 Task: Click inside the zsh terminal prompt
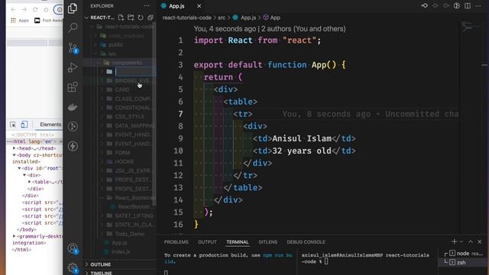click(x=326, y=261)
